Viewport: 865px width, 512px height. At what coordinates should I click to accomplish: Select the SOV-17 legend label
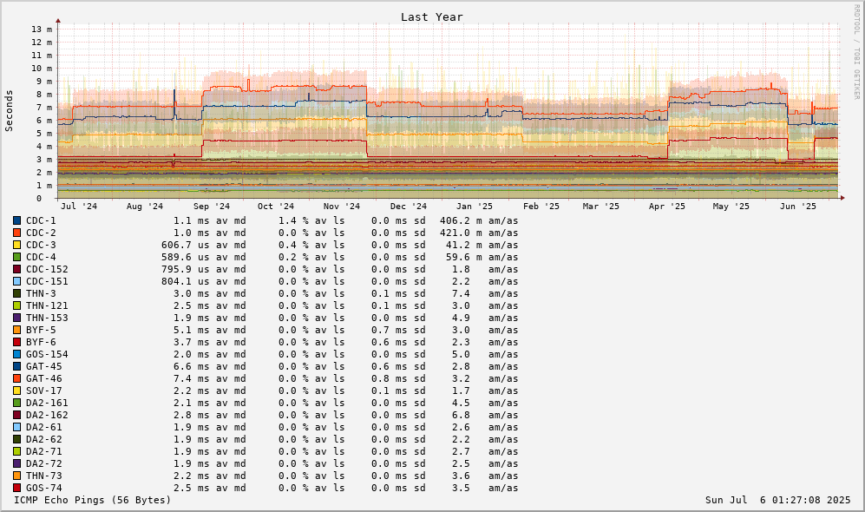(44, 391)
